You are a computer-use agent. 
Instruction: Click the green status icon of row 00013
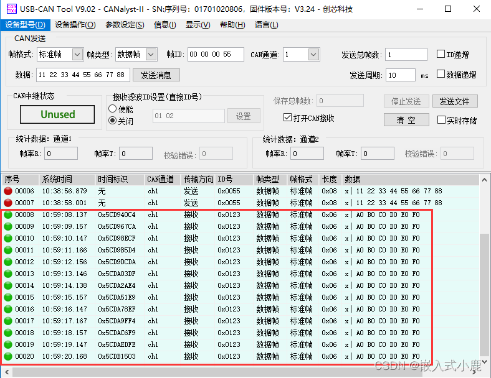click(x=8, y=274)
